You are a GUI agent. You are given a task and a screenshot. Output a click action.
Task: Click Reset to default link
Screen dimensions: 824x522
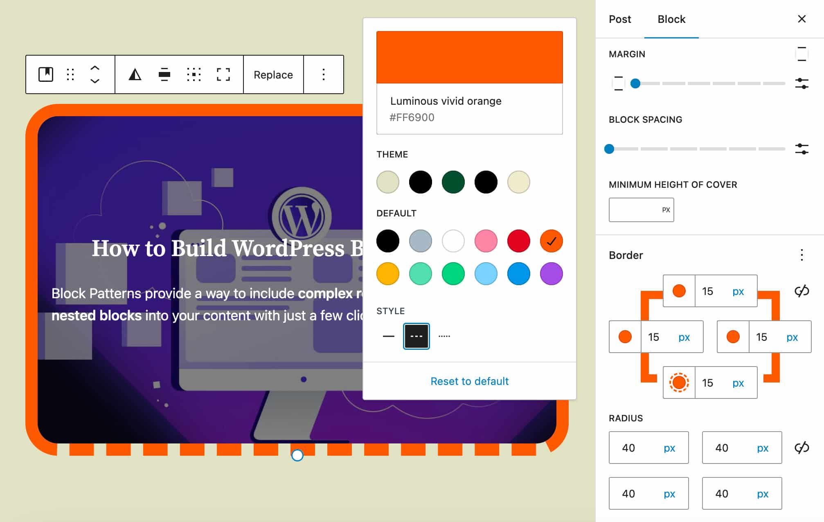click(x=469, y=381)
